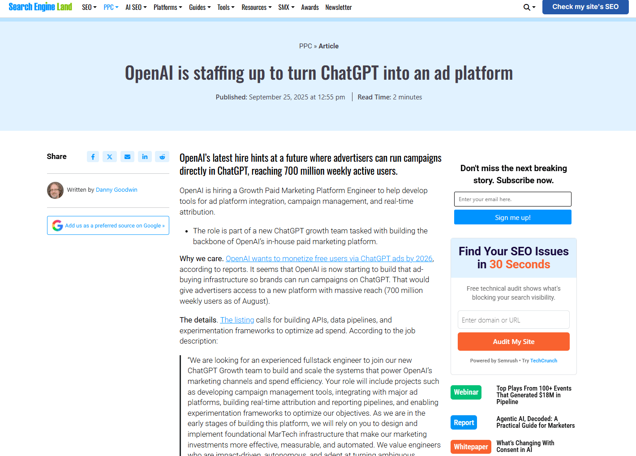Screen dimensions: 636x456
Task: Open Danny Goodwin's author page
Action: (x=116, y=190)
